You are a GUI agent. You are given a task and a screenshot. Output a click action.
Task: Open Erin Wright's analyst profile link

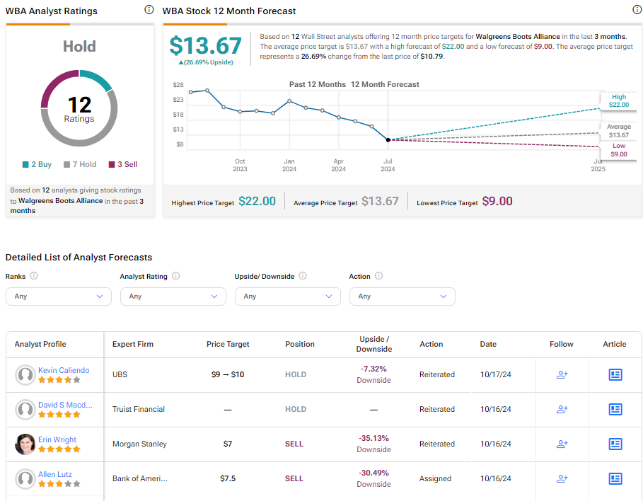pos(57,439)
